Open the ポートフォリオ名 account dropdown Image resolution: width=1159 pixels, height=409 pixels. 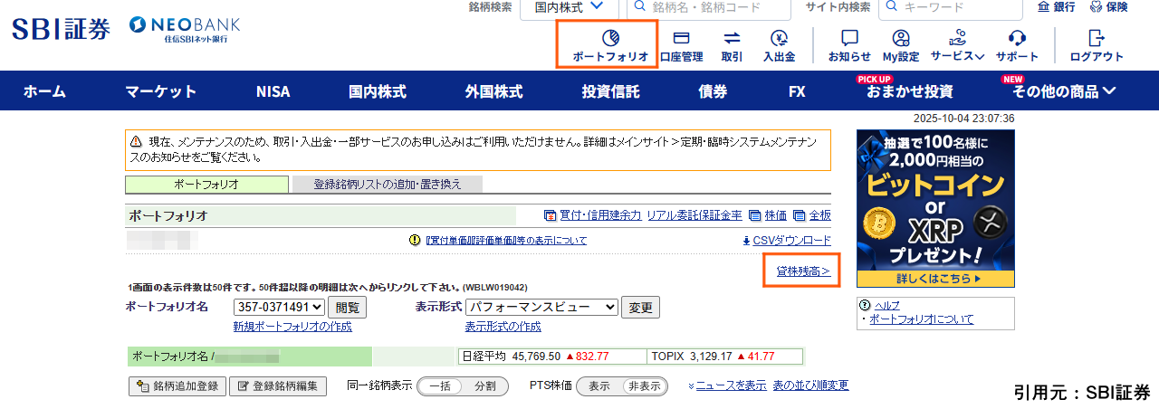[278, 308]
